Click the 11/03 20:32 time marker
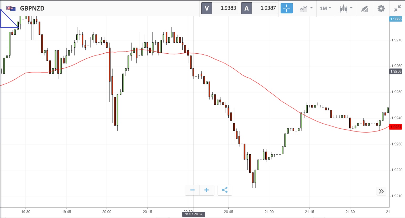Screen dimensions: 405x218 (194, 214)
